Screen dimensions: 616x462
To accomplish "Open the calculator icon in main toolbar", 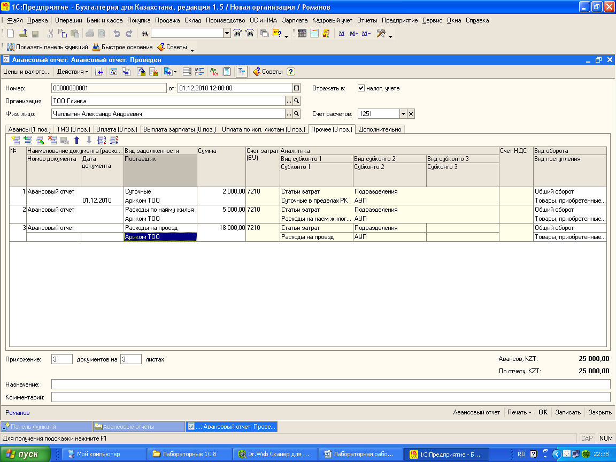I will click(x=302, y=33).
